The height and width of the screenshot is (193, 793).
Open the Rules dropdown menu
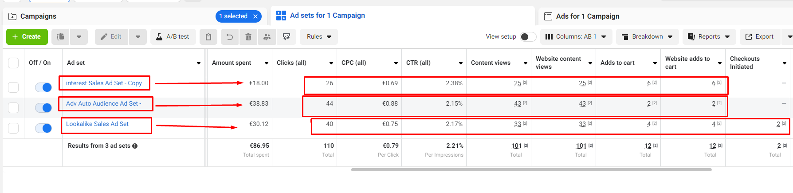(x=319, y=37)
